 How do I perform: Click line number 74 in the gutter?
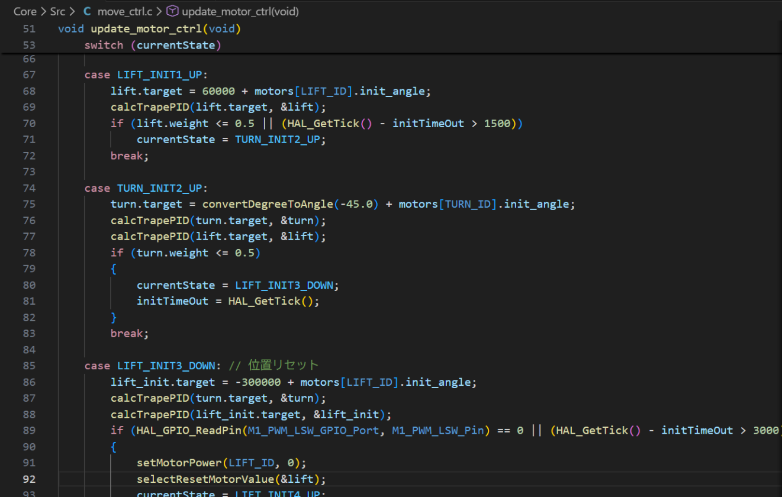[x=29, y=188]
